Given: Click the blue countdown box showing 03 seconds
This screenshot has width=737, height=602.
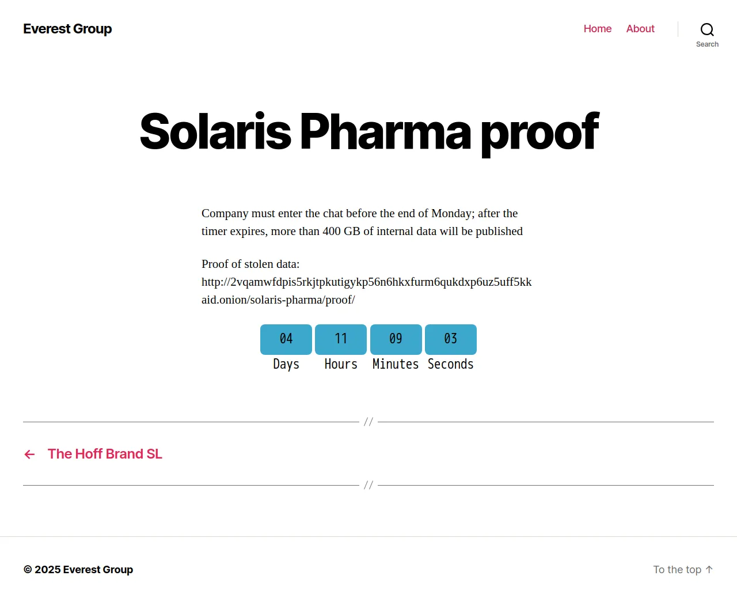Looking at the screenshot, I should (x=451, y=339).
